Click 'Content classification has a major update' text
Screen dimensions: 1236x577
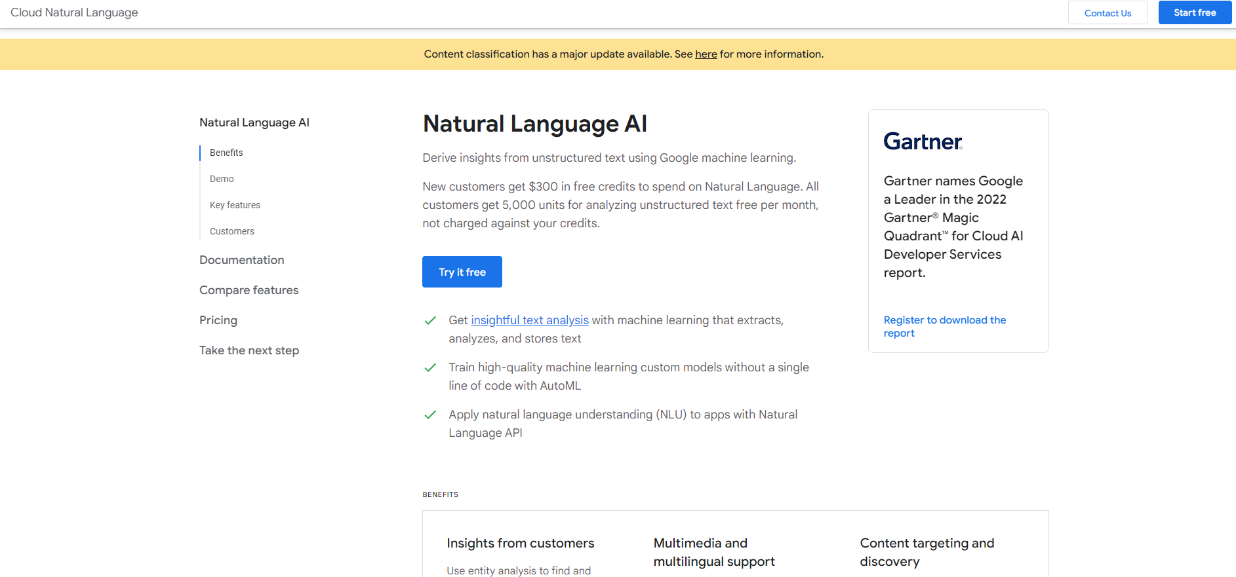[x=624, y=54]
